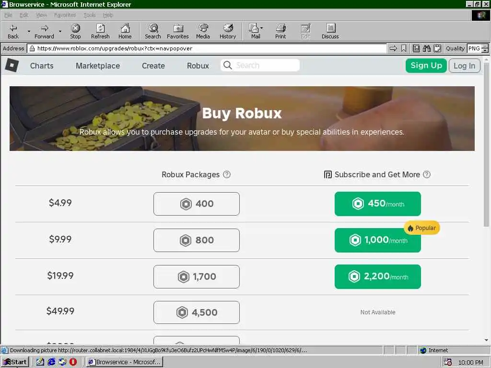This screenshot has width=491, height=368.
Task: Select the 1,700 Robux package
Action: click(196, 276)
